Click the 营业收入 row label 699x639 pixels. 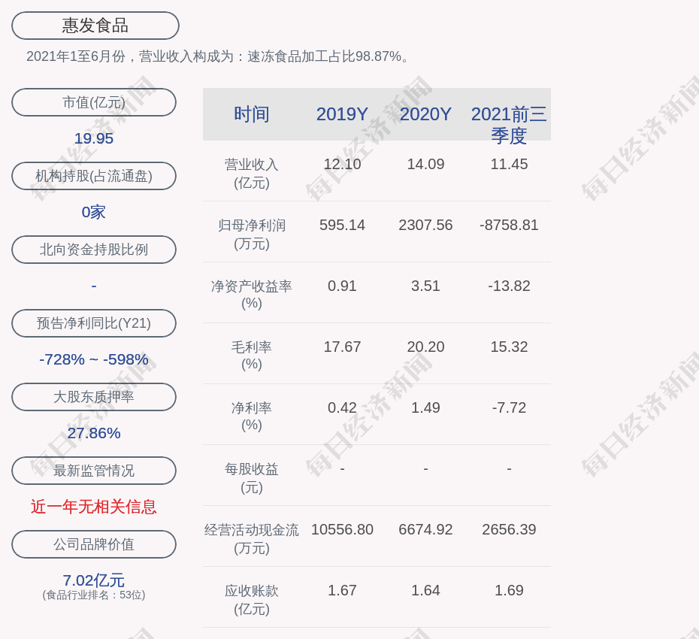coord(252,173)
